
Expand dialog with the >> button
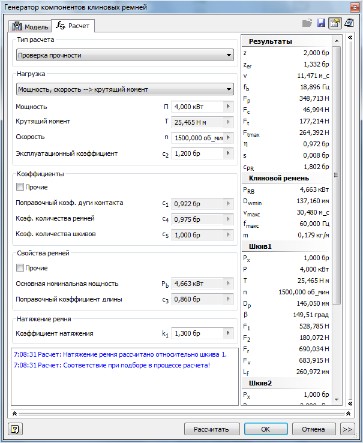pyautogui.click(x=347, y=429)
